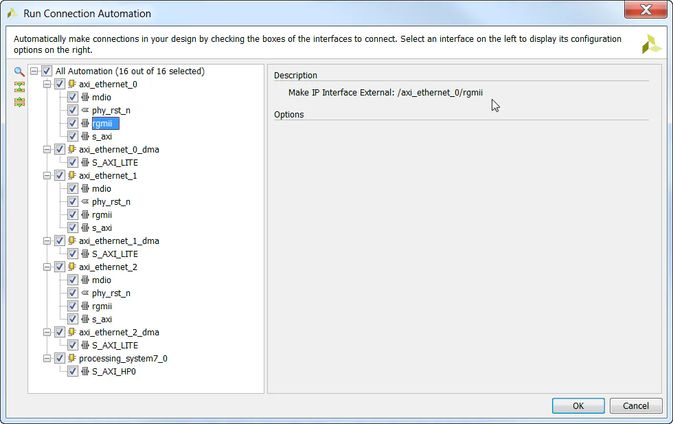Viewport: 673px width, 424px height.
Task: Expand all branches using the expand-all icon
Action: 19,102
